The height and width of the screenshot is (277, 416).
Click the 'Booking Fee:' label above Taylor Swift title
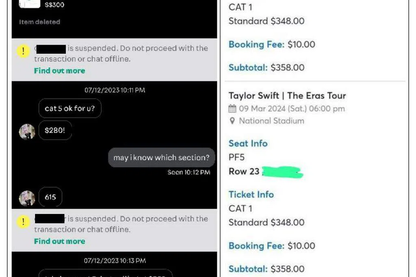[x=256, y=44]
